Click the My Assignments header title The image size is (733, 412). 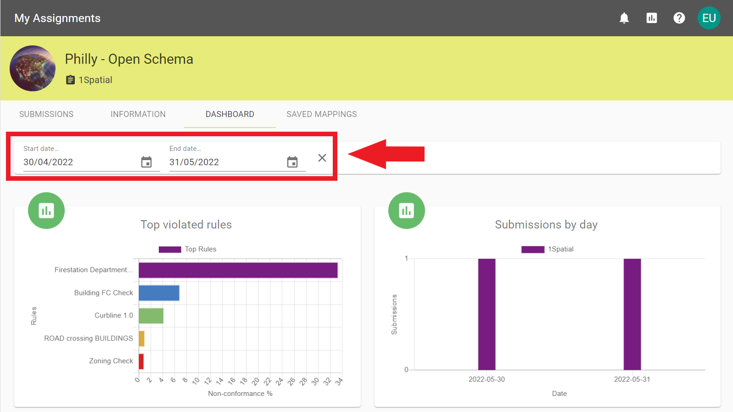(57, 18)
